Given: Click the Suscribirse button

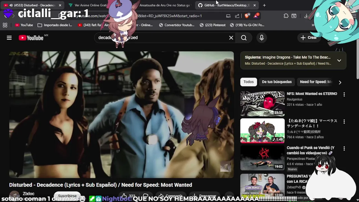Looking at the screenshot, I should pyautogui.click(x=67, y=196).
